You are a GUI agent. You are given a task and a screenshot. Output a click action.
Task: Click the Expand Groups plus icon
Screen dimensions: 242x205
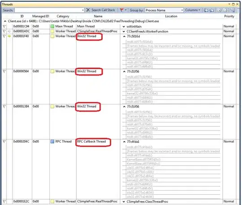pyautogui.click(x=219, y=10)
